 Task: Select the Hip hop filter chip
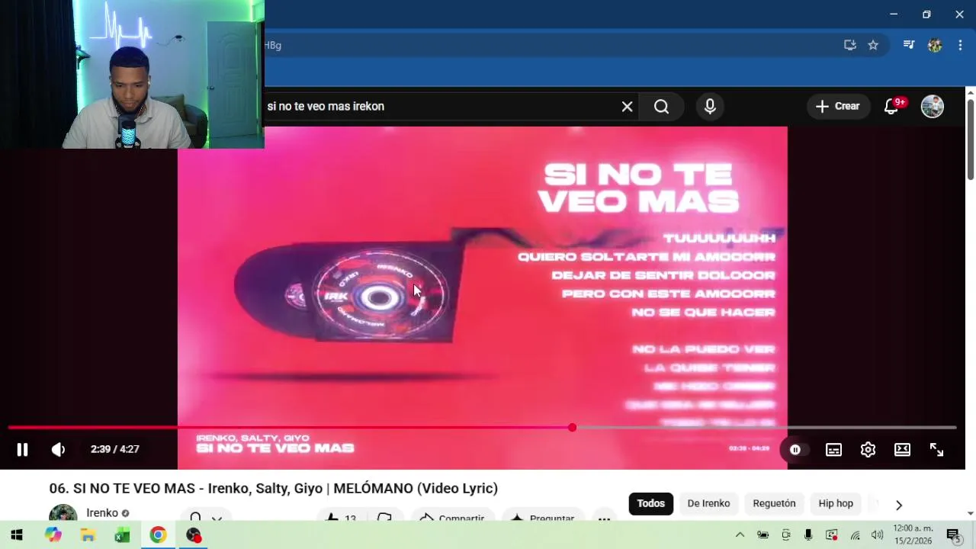[x=836, y=503]
